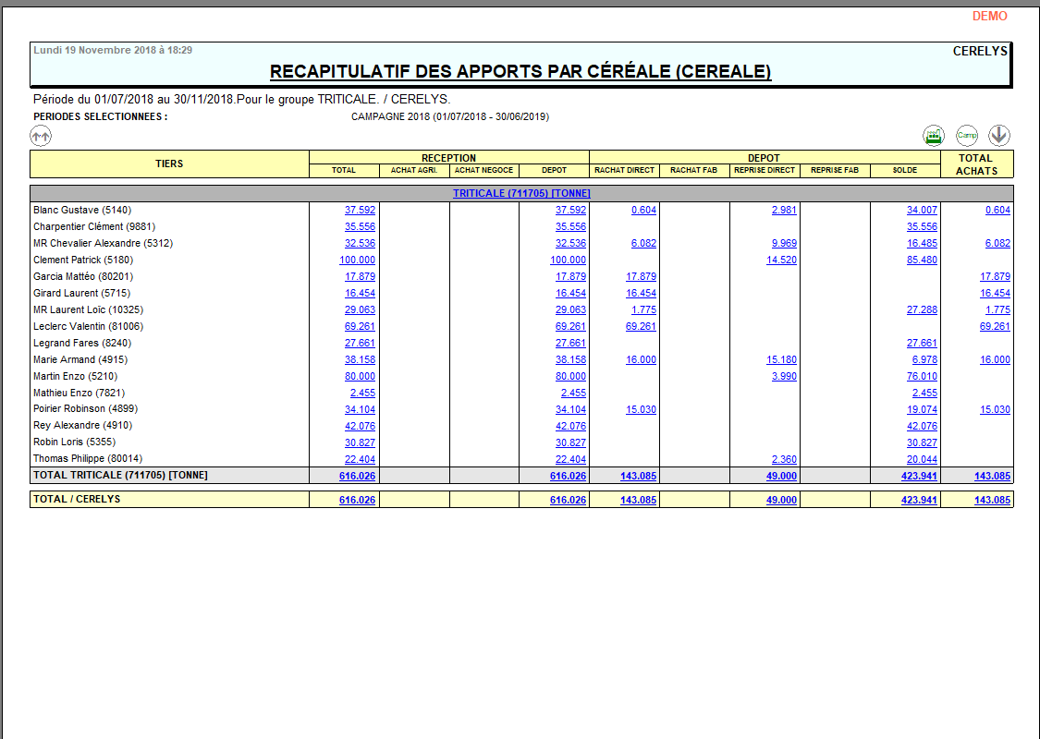Open TOTAL / CERELYS total achats 143.085

coord(992,500)
